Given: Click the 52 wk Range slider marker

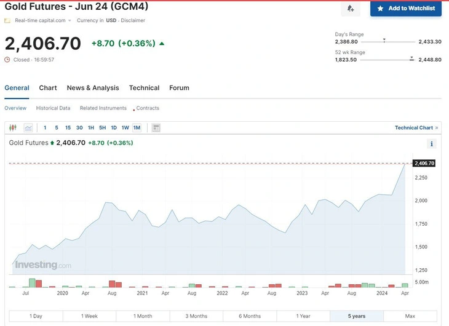Looking at the screenshot, I should tap(411, 59).
